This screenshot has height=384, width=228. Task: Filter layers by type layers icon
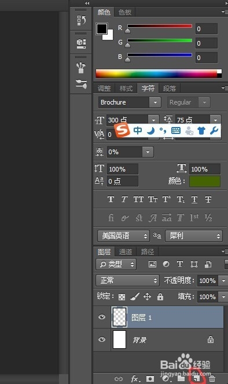[180, 264]
